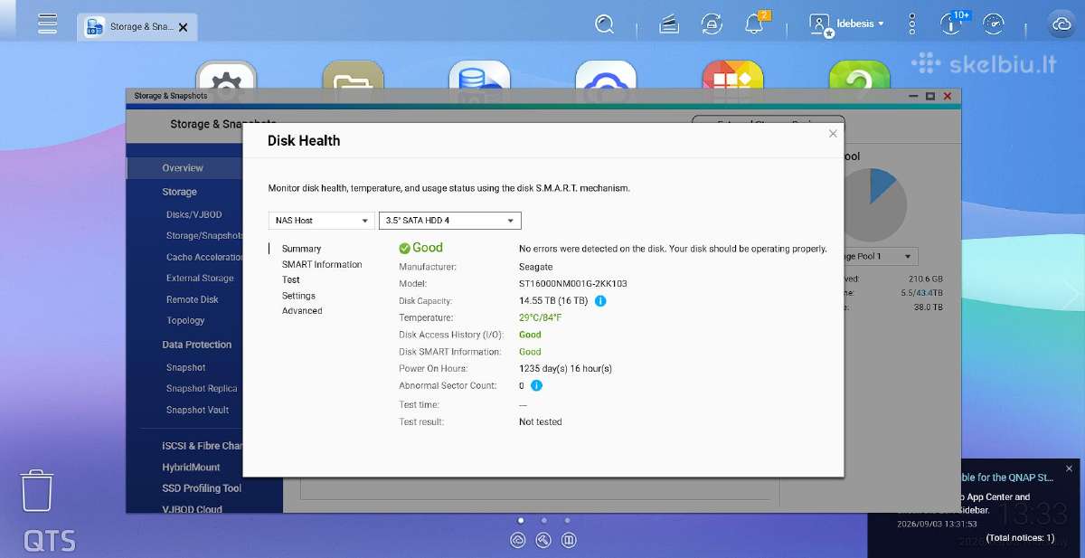Expand the Idebesis user dropdown
The image size is (1085, 558).
point(860,24)
